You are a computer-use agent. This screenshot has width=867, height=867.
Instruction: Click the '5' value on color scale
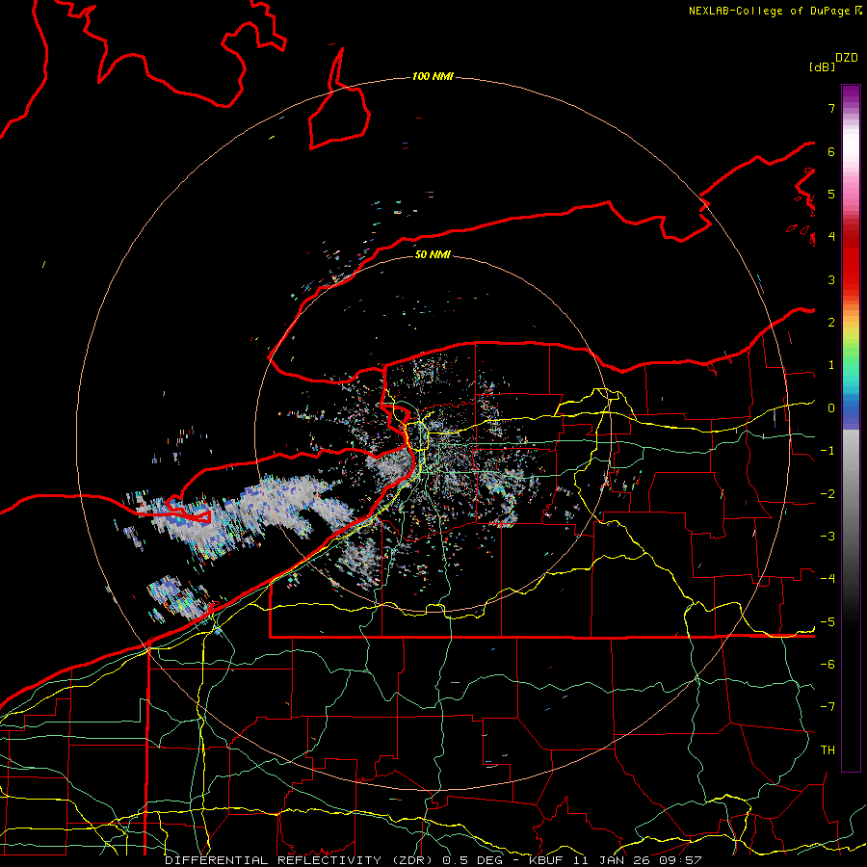click(x=831, y=194)
